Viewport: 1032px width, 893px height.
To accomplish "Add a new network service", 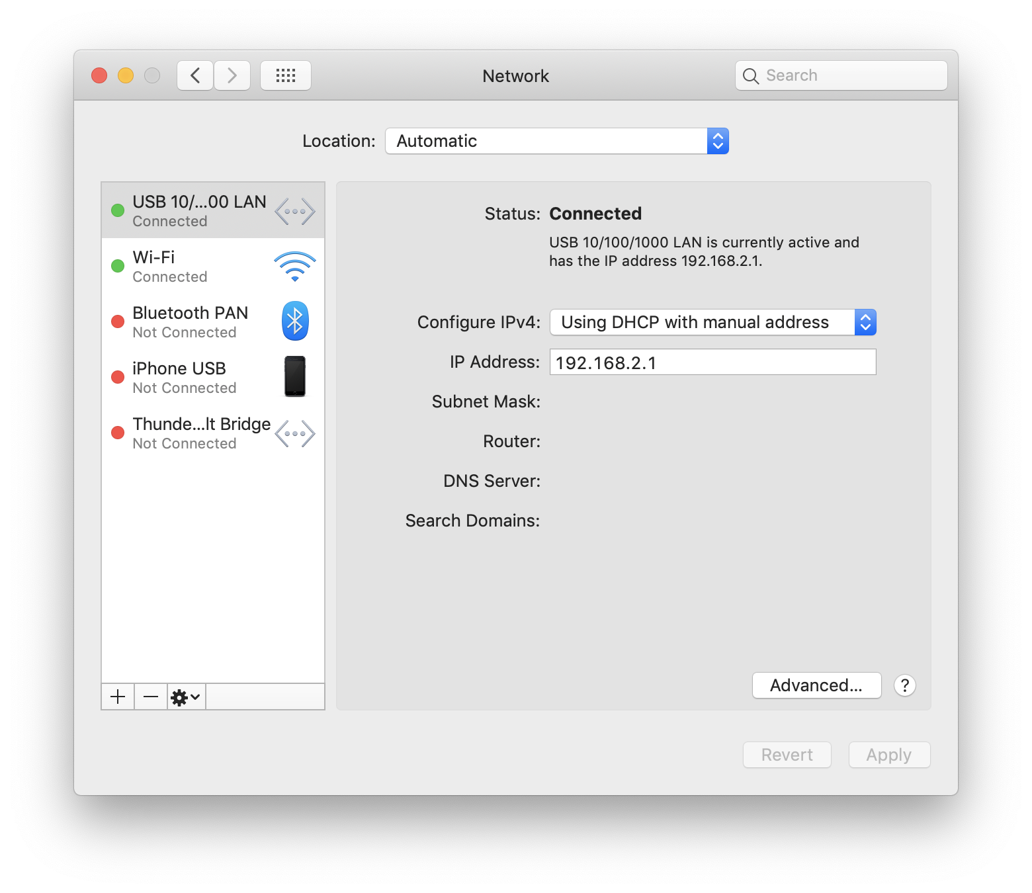I will 118,697.
